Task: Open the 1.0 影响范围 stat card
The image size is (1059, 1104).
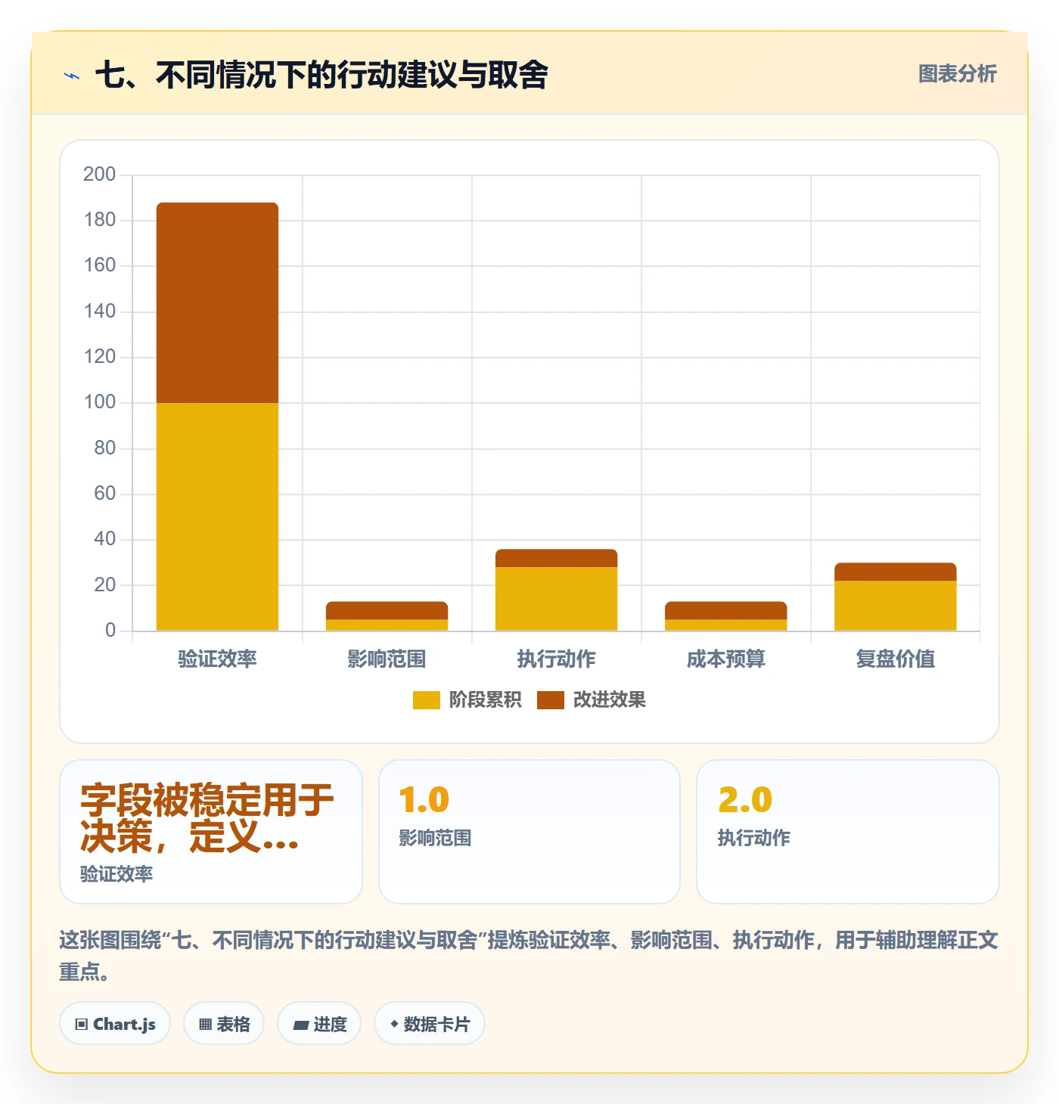Action: (529, 832)
